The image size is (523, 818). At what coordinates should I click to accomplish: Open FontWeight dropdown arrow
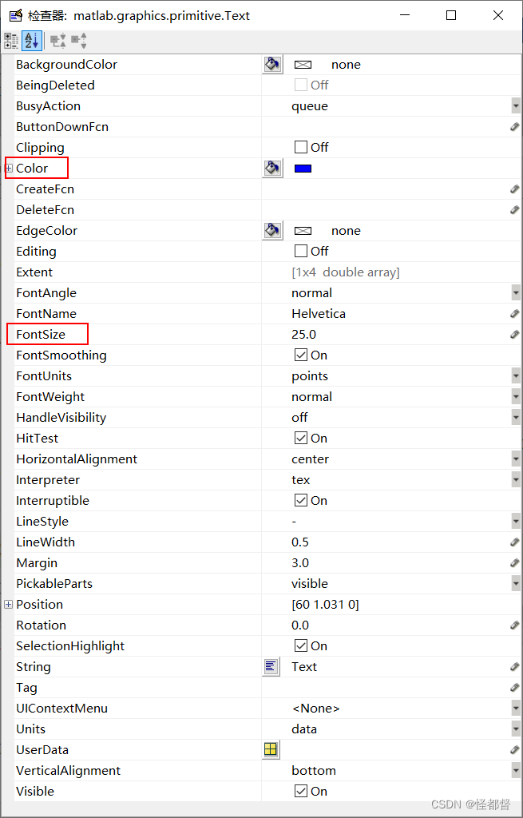[x=516, y=396]
